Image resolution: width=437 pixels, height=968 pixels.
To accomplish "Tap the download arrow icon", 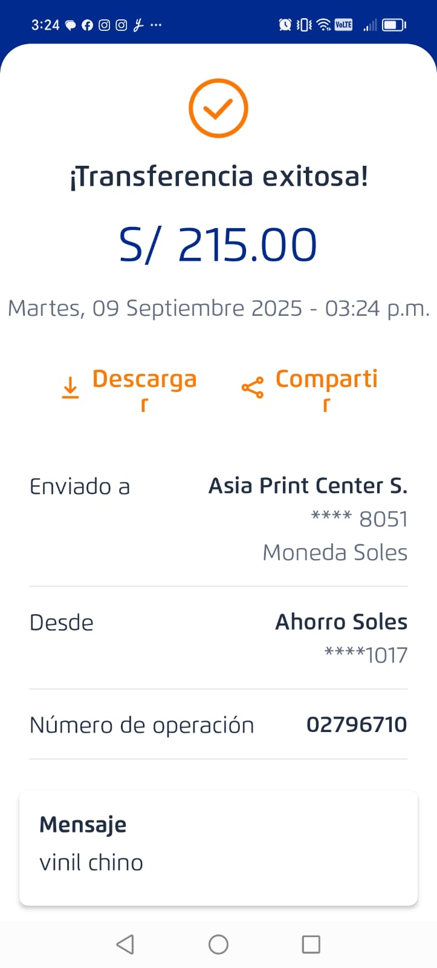I will pyautogui.click(x=71, y=387).
